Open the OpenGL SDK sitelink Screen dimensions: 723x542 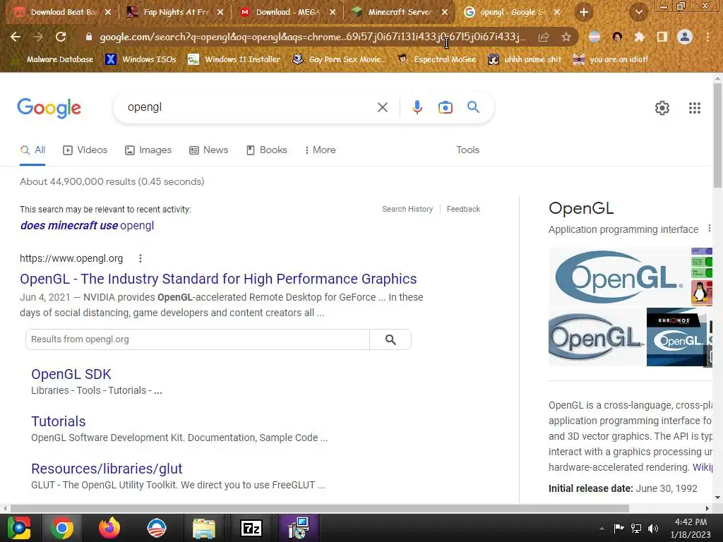71,375
